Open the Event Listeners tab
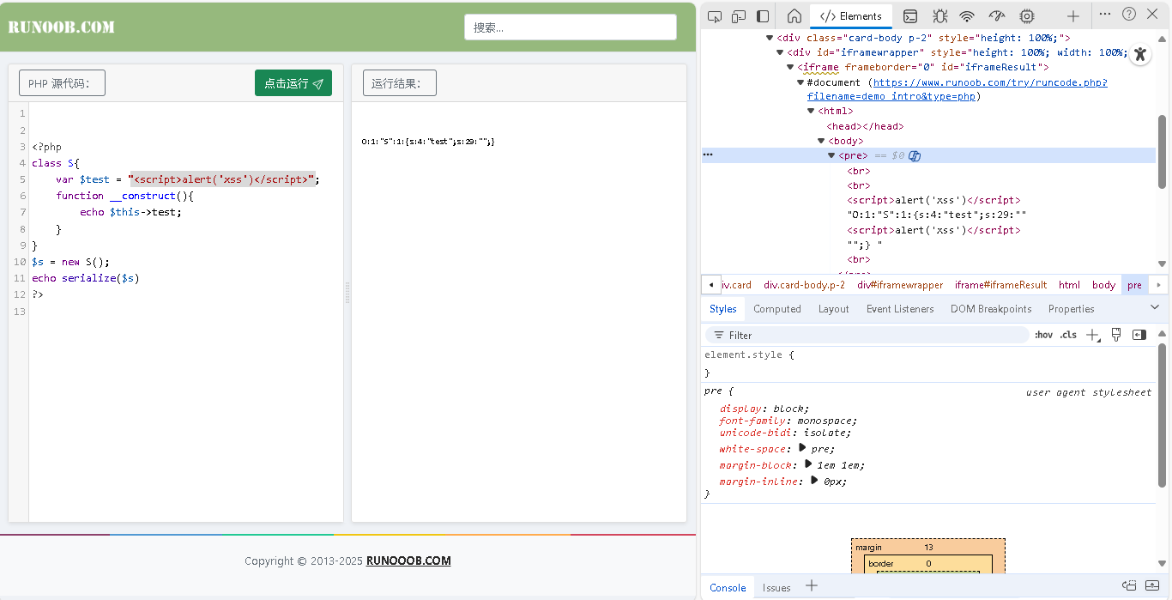 tap(900, 309)
